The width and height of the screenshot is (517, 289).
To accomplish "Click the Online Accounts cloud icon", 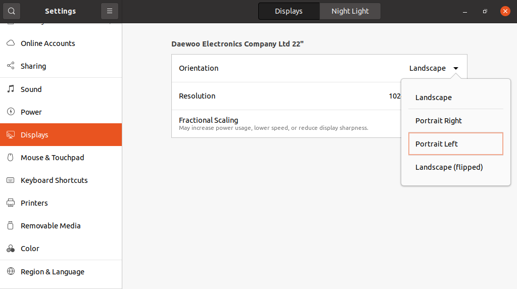I will (11, 43).
